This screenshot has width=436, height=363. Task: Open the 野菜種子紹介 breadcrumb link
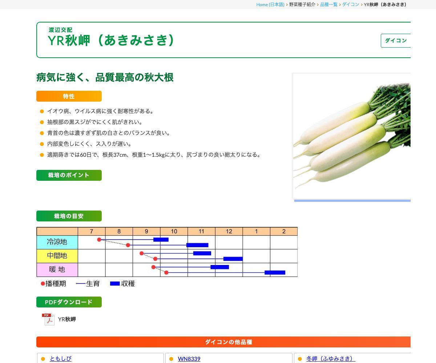click(x=302, y=5)
